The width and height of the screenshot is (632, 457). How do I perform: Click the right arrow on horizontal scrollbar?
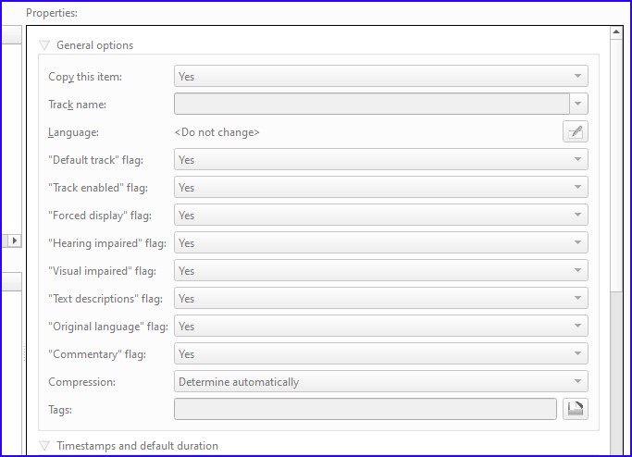[14, 241]
